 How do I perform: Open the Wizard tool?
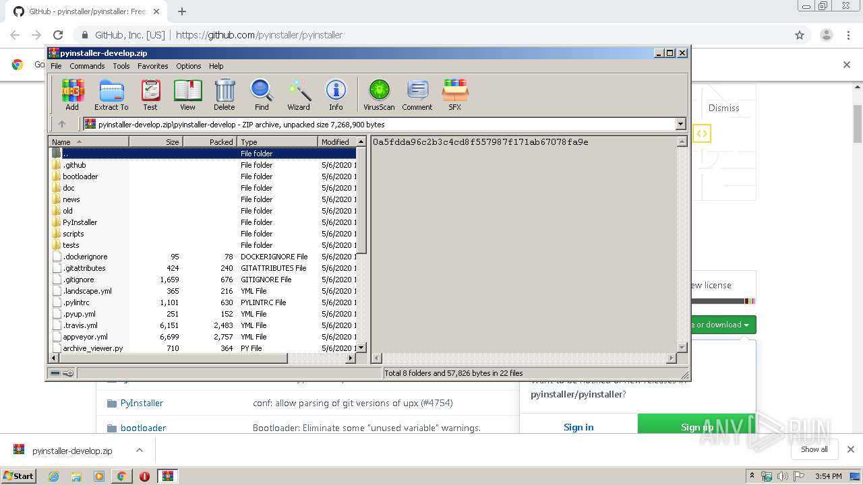click(x=299, y=95)
